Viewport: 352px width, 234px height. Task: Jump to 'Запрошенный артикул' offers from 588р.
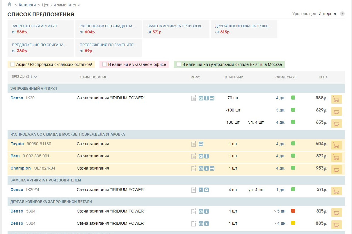(41, 29)
